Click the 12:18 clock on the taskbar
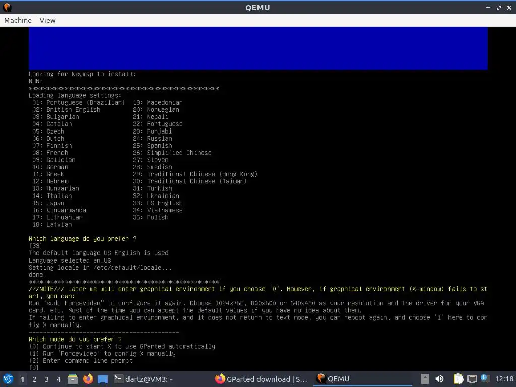516x387 pixels. pyautogui.click(x=504, y=379)
